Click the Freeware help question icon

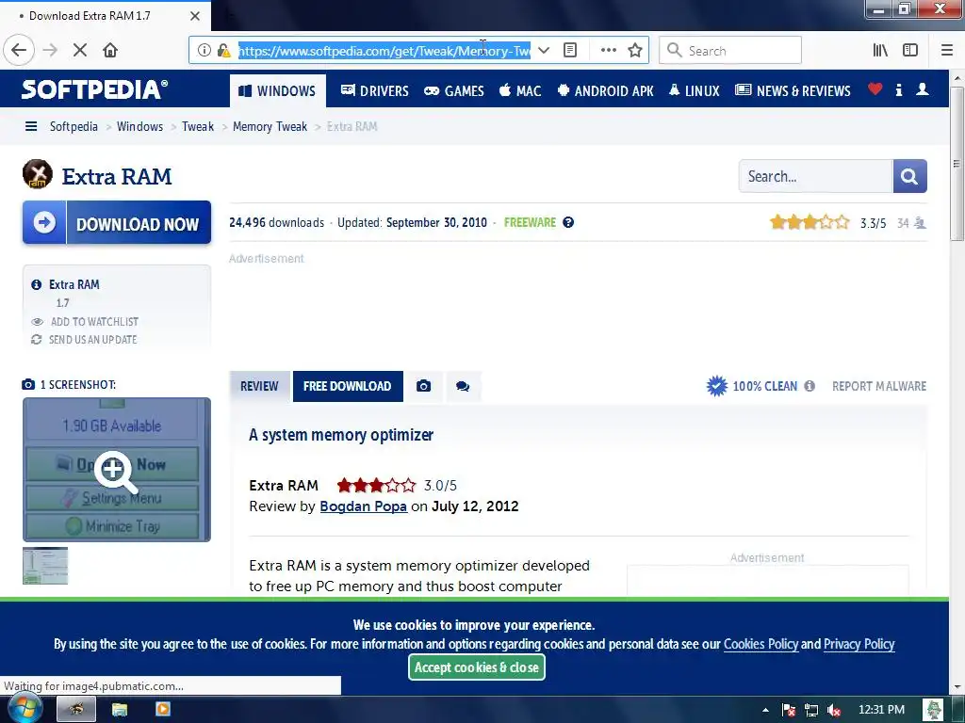click(568, 222)
